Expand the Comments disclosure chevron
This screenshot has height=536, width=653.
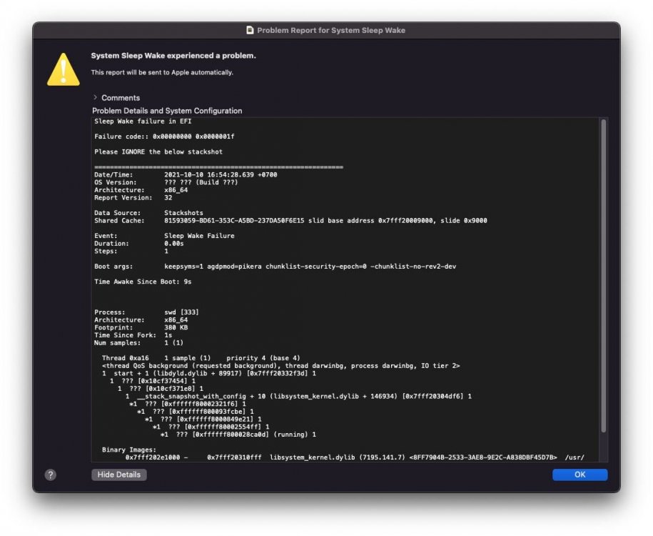tap(96, 97)
